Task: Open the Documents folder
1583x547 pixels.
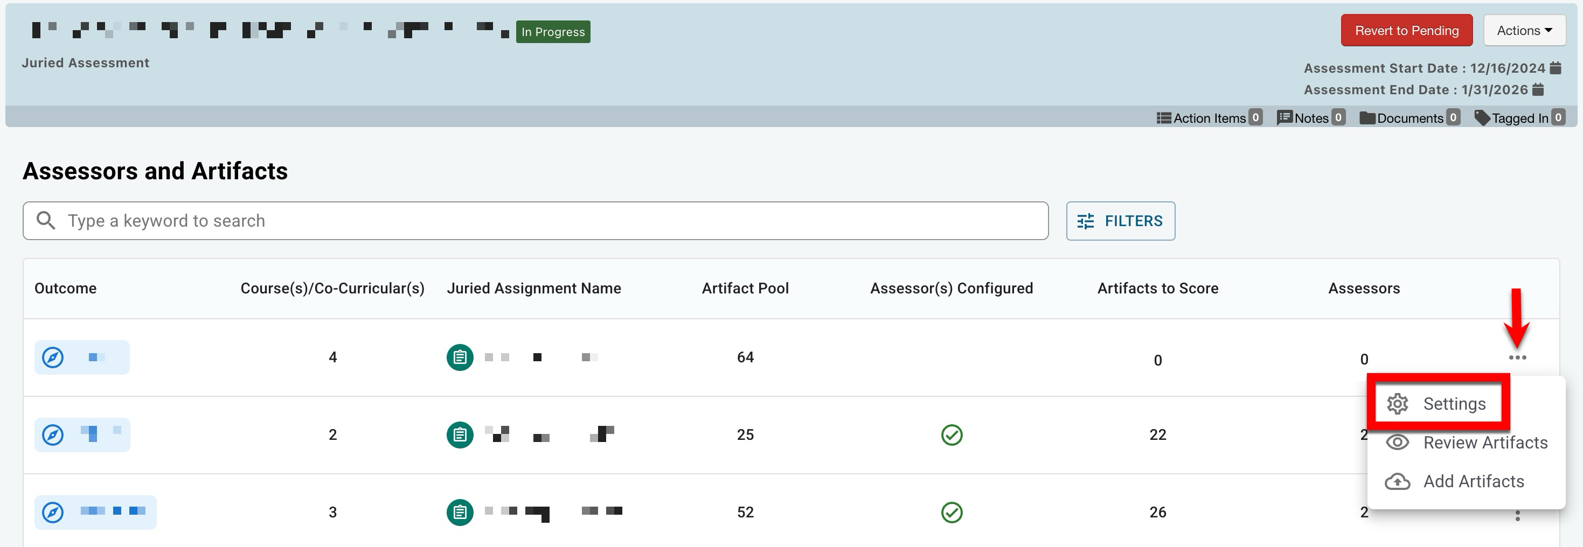Action: click(x=1408, y=118)
